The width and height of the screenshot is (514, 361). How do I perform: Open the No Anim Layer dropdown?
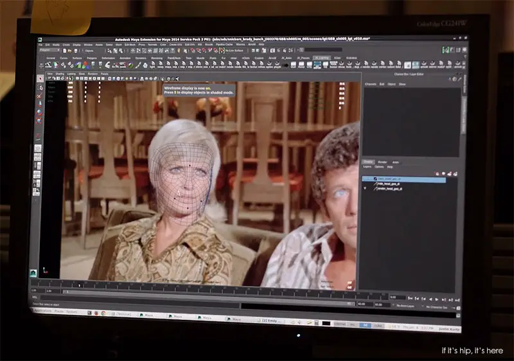pos(407,306)
